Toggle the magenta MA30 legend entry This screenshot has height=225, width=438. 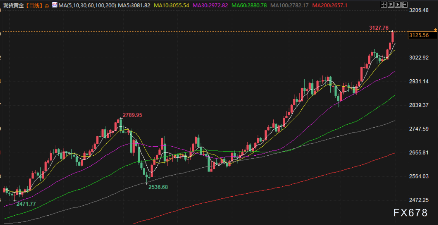point(211,6)
